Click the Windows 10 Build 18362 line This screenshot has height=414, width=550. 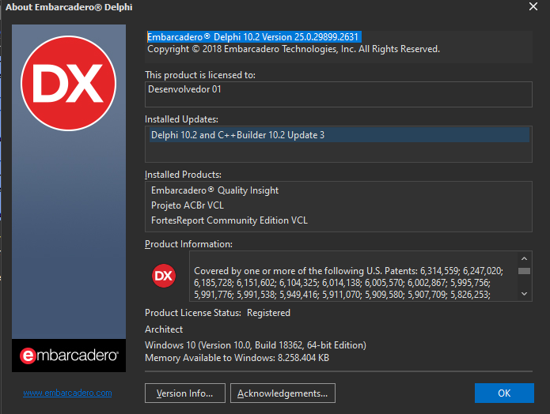point(256,345)
